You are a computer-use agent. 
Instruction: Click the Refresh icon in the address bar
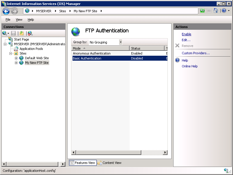point(202,10)
